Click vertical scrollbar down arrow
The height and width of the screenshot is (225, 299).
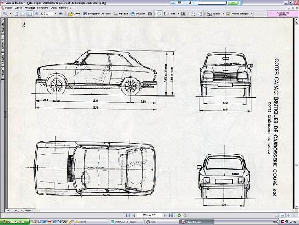(x=296, y=207)
